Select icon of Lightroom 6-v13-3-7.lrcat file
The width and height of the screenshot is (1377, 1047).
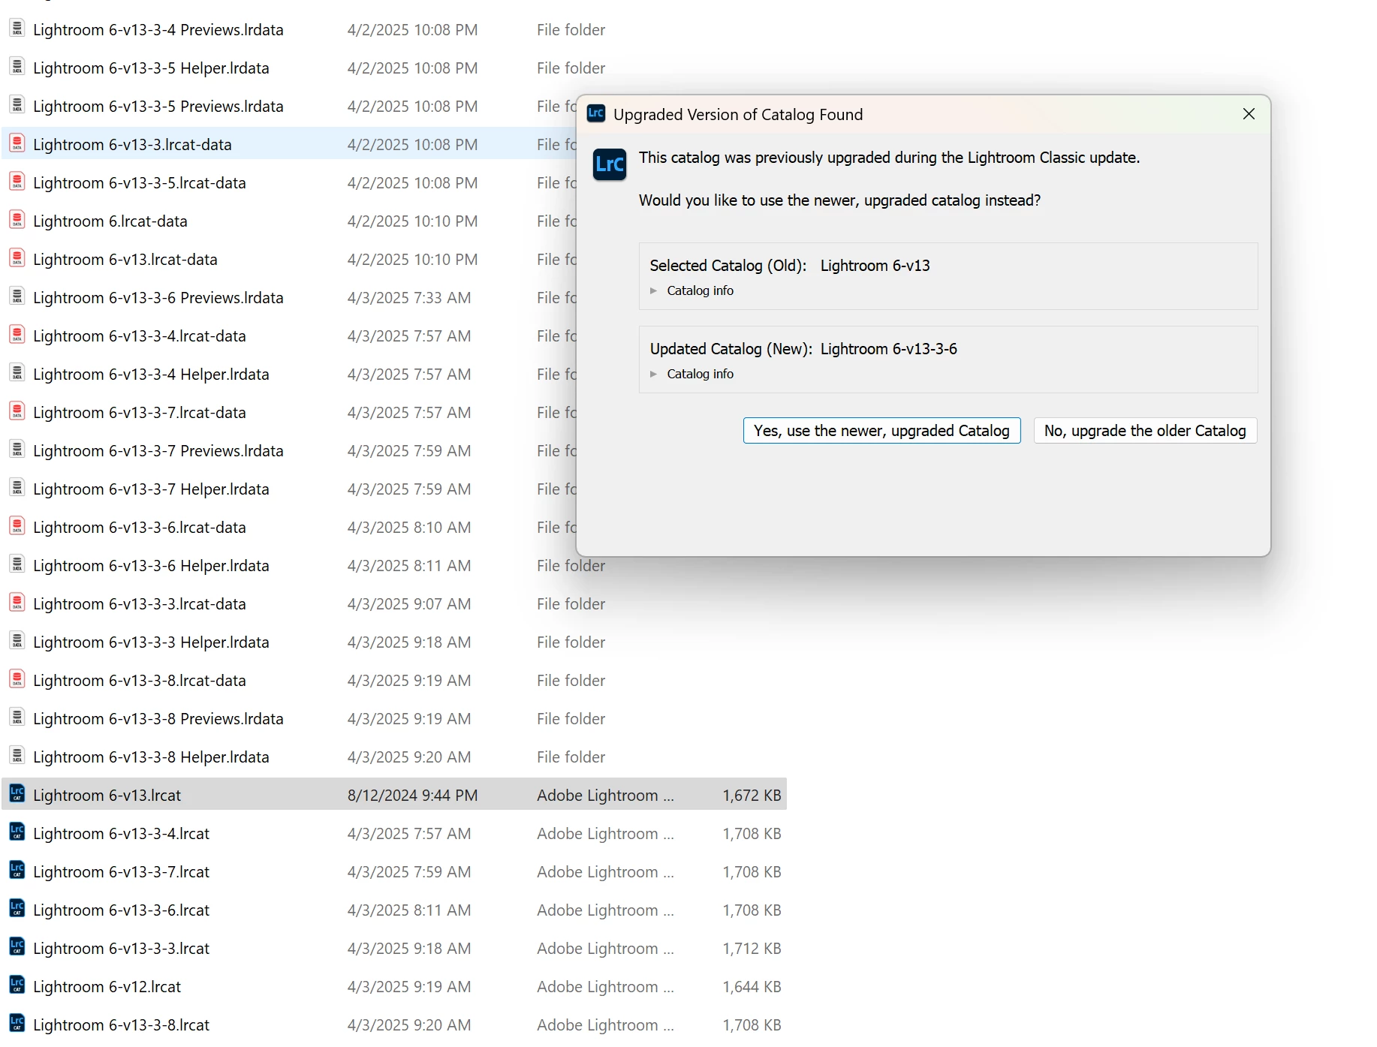click(17, 871)
